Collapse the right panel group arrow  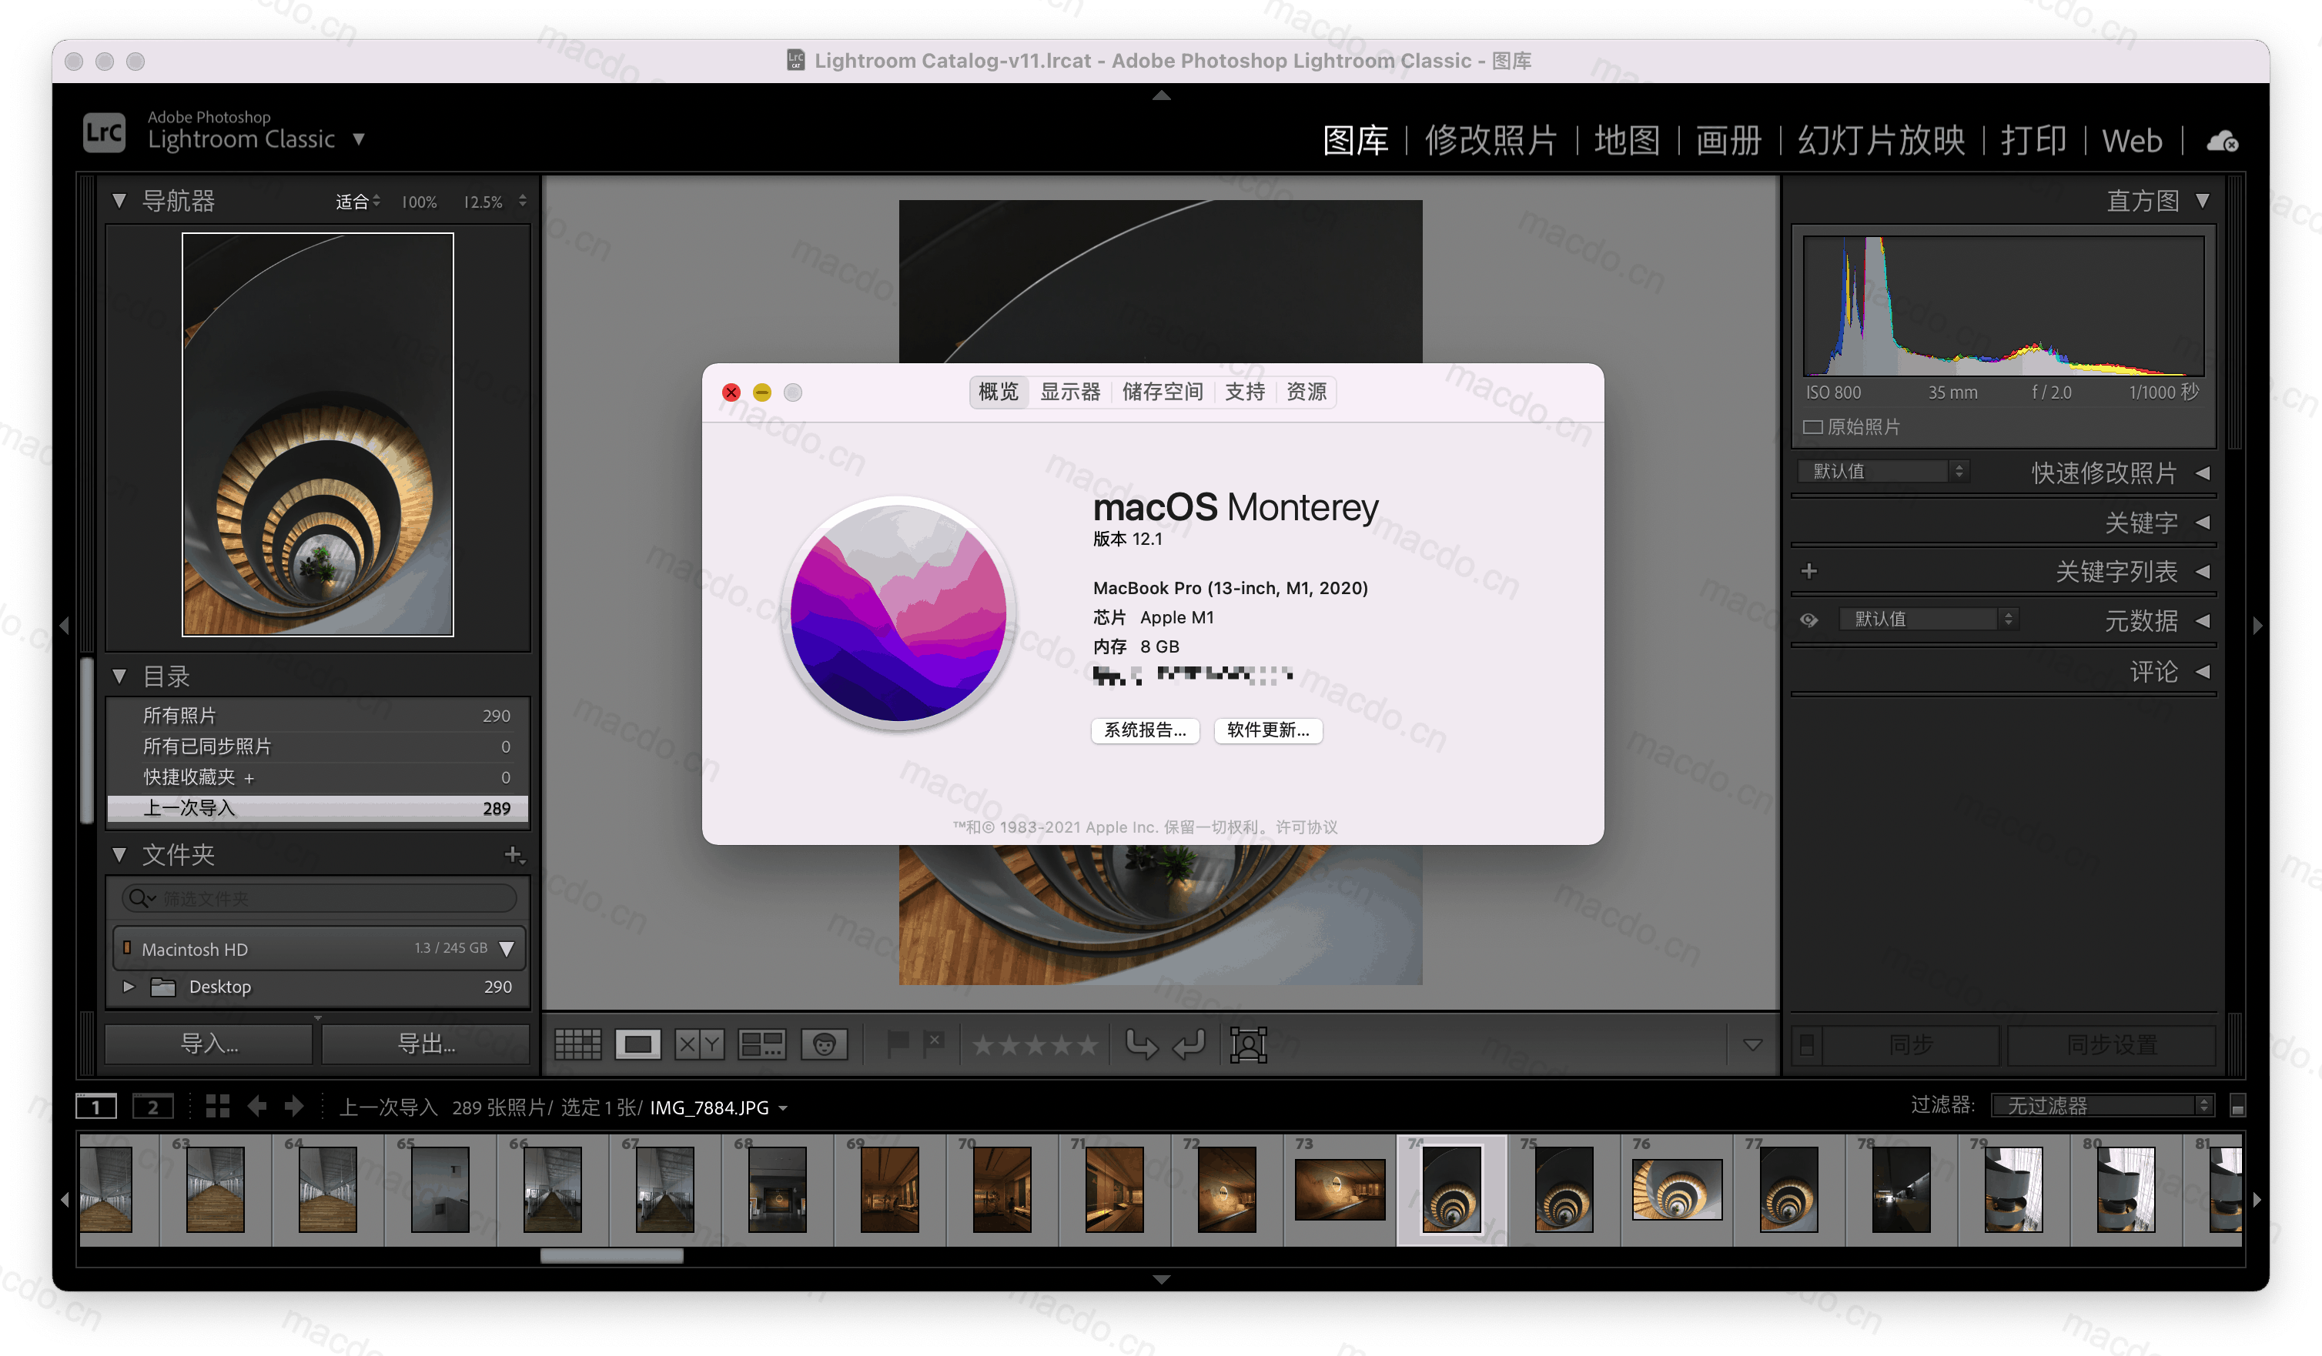[2257, 626]
